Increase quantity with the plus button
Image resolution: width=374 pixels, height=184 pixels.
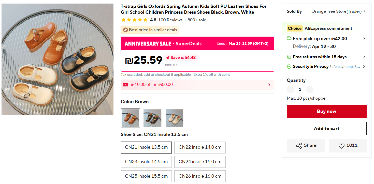pos(310,89)
